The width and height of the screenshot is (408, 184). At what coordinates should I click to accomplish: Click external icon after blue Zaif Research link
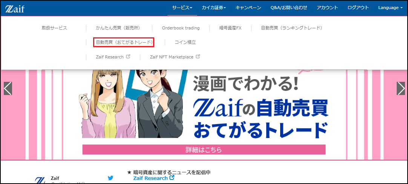pyautogui.click(x=172, y=178)
